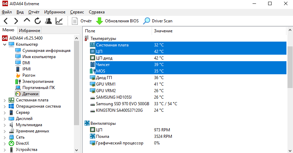
Task: Click the Forward navigation arrow in toolbar
Action: [16, 21]
